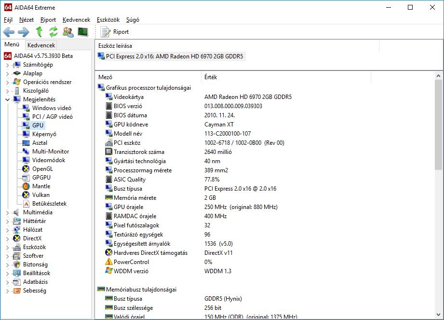Screen dimensions: 444x320
Task: Switch to the Menü sidebar tab
Action: (12, 44)
